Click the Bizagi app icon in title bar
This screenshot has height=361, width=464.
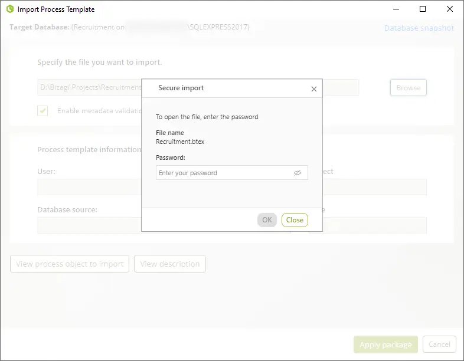10,9
